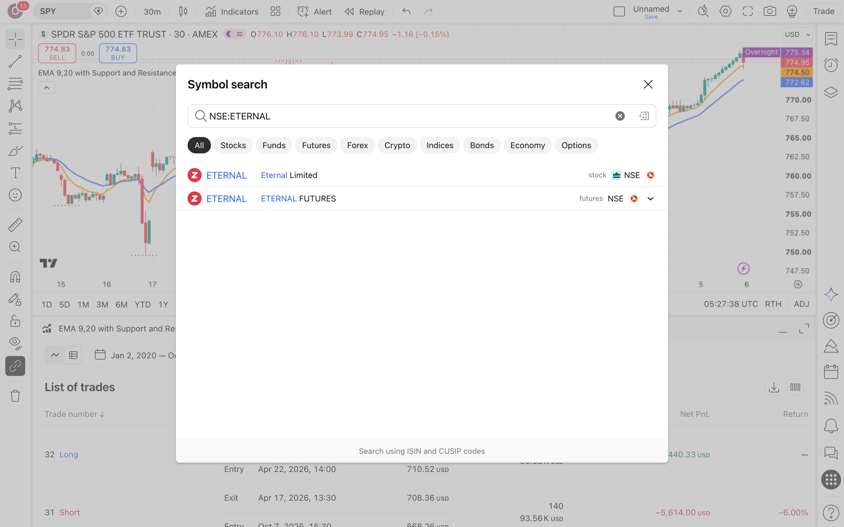This screenshot has height=527, width=844.
Task: Filter results by Options
Action: [576, 145]
